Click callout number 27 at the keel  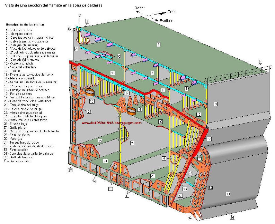pyautogui.click(x=70, y=171)
